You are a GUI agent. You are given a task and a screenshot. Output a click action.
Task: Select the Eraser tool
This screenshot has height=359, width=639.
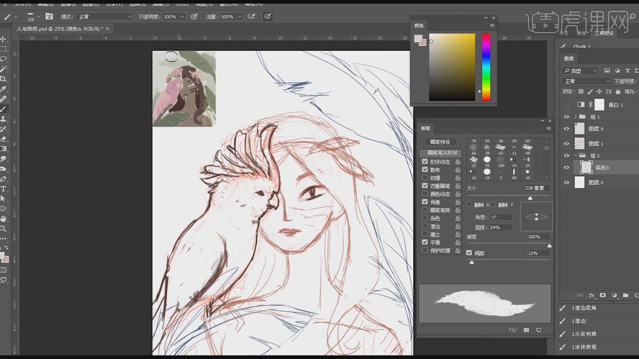click(3, 139)
